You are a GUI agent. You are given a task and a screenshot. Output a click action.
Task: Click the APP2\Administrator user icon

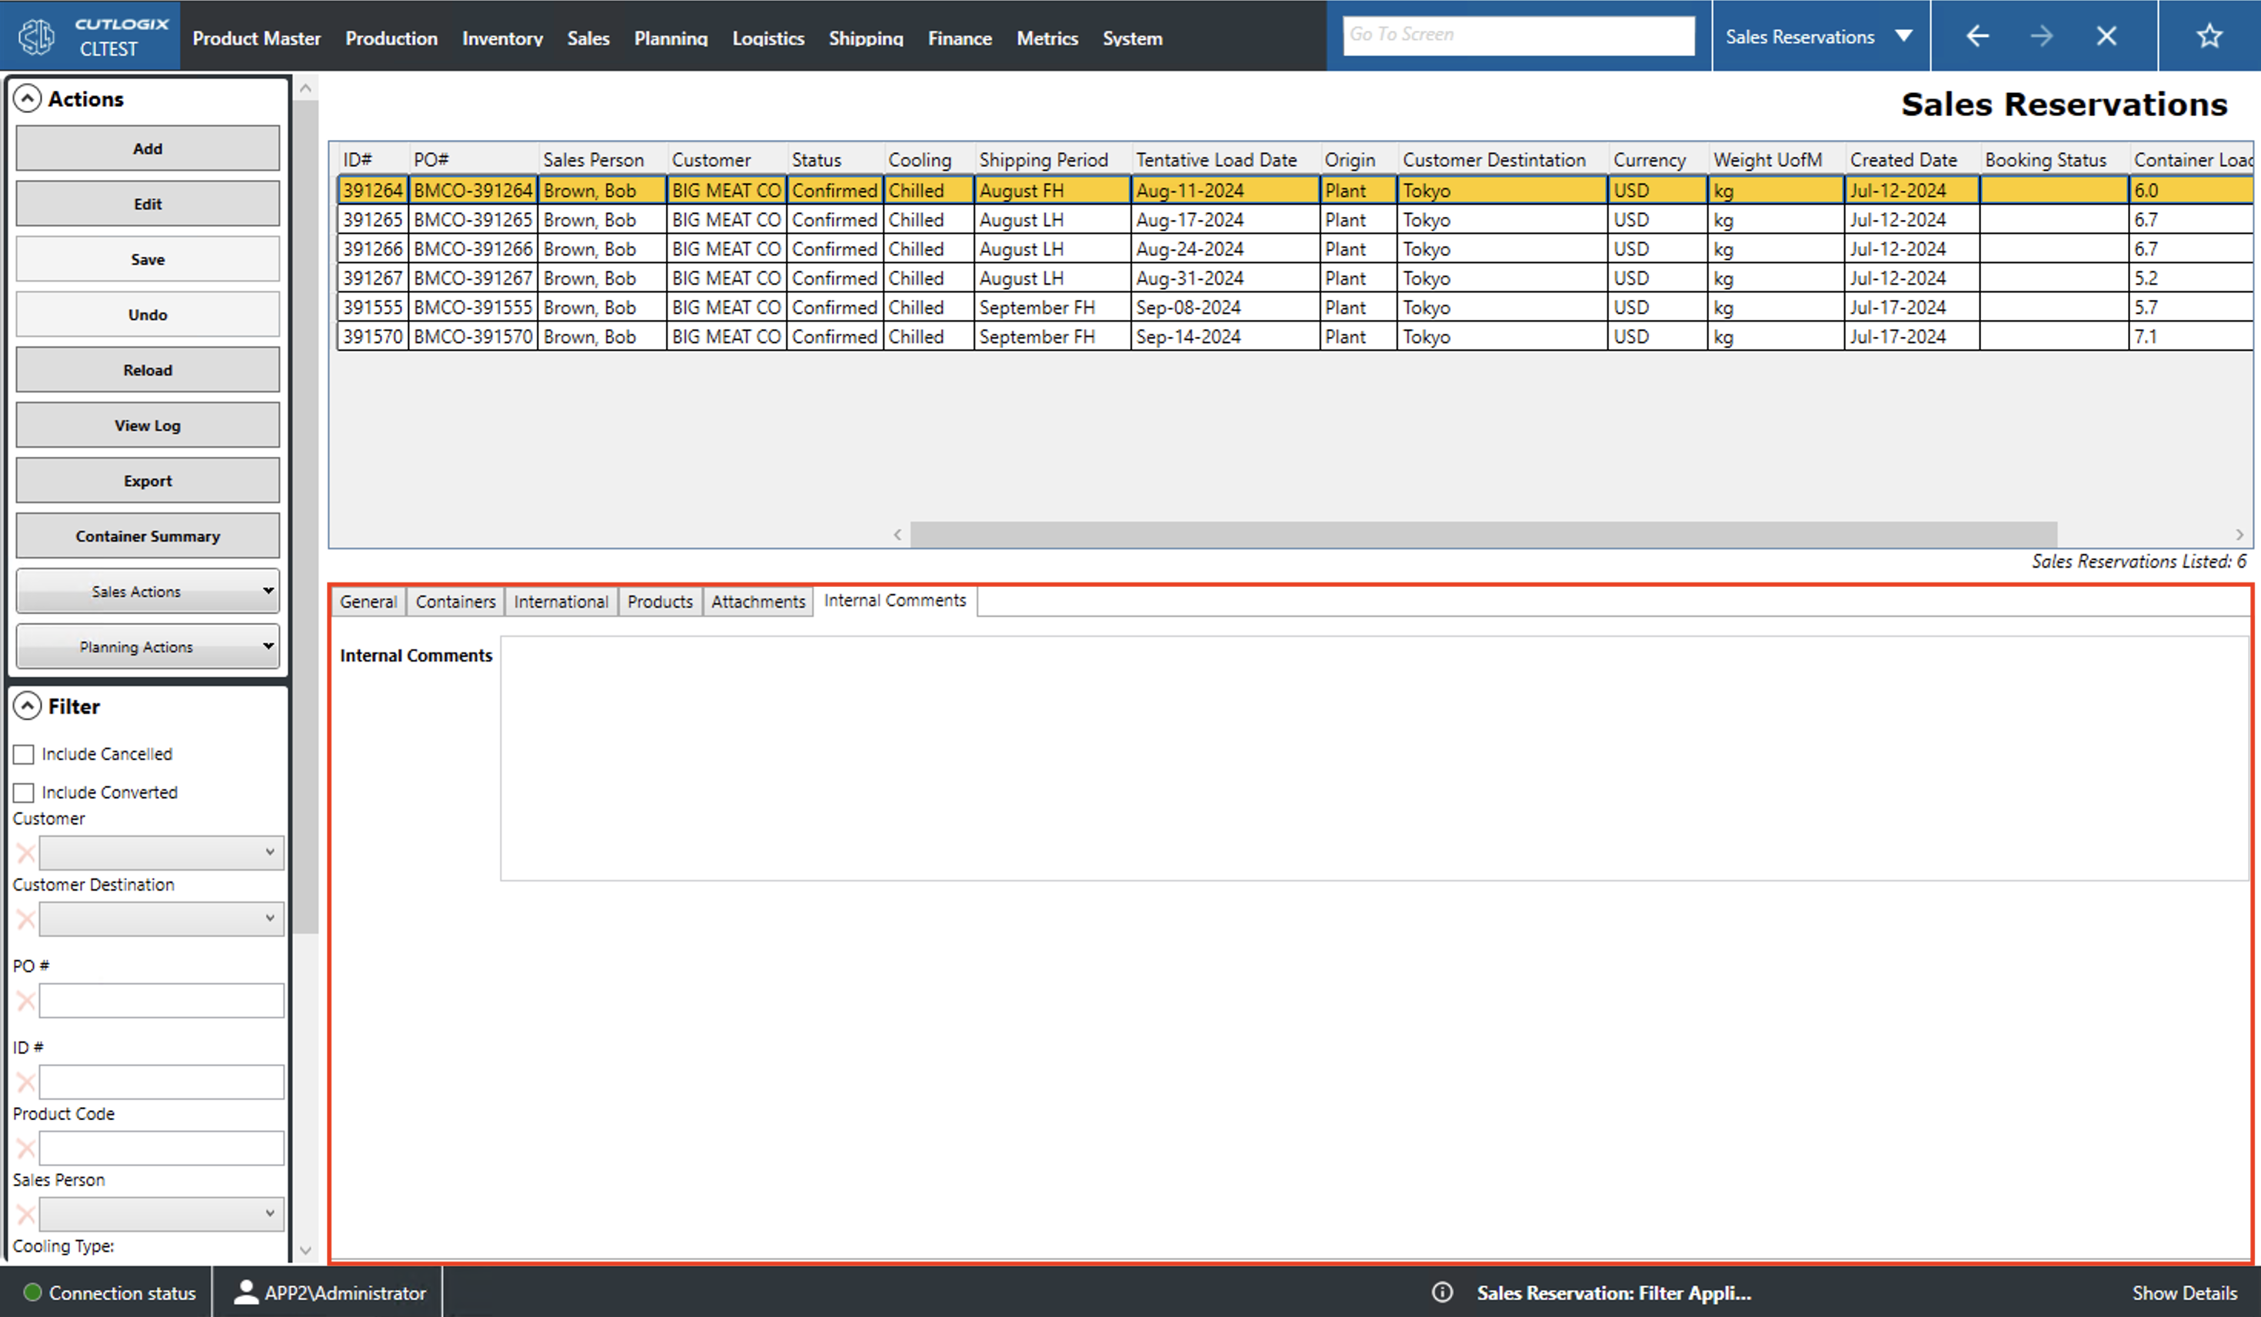pyautogui.click(x=244, y=1292)
